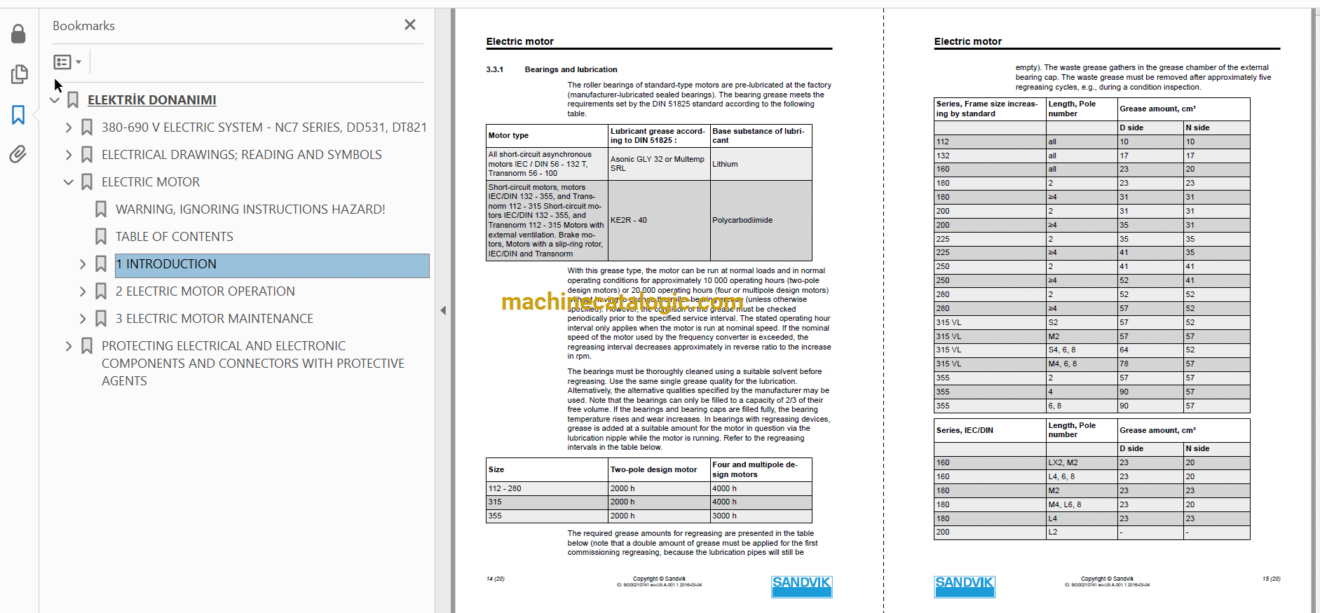The width and height of the screenshot is (1320, 613).
Task: Click 'Grease amount, cm³' header in first table
Action: coord(1183,109)
